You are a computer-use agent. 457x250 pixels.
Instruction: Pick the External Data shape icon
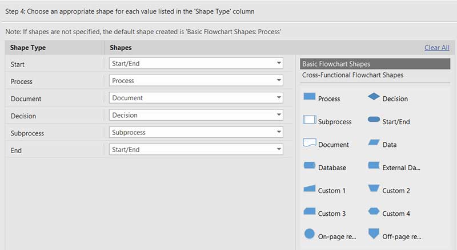click(x=374, y=166)
